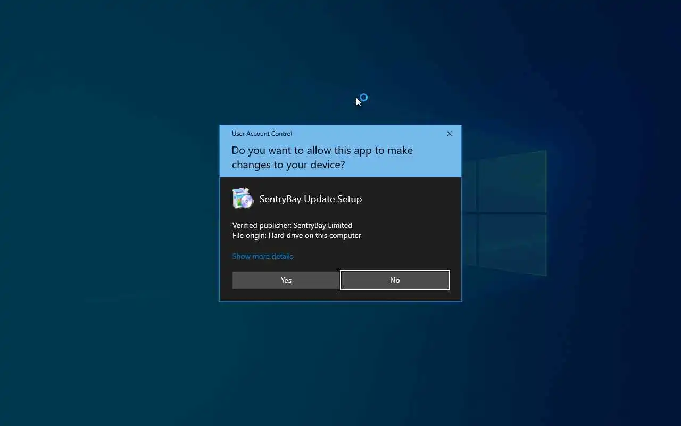The image size is (681, 426).
Task: Close the User Account Control dialog
Action: coord(450,134)
